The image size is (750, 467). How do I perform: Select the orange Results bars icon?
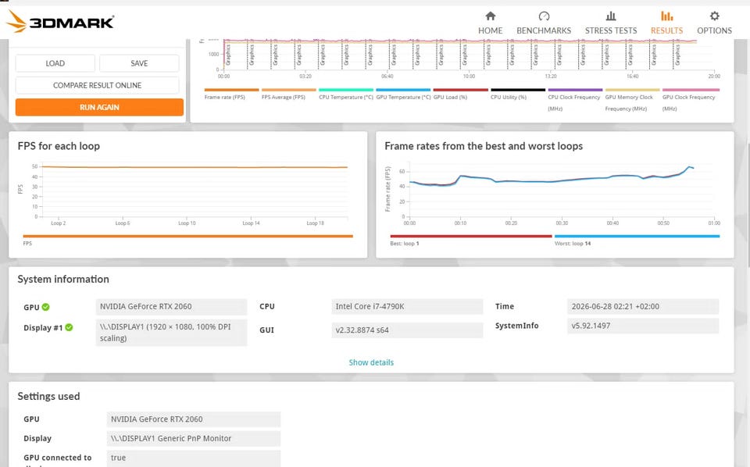click(666, 16)
